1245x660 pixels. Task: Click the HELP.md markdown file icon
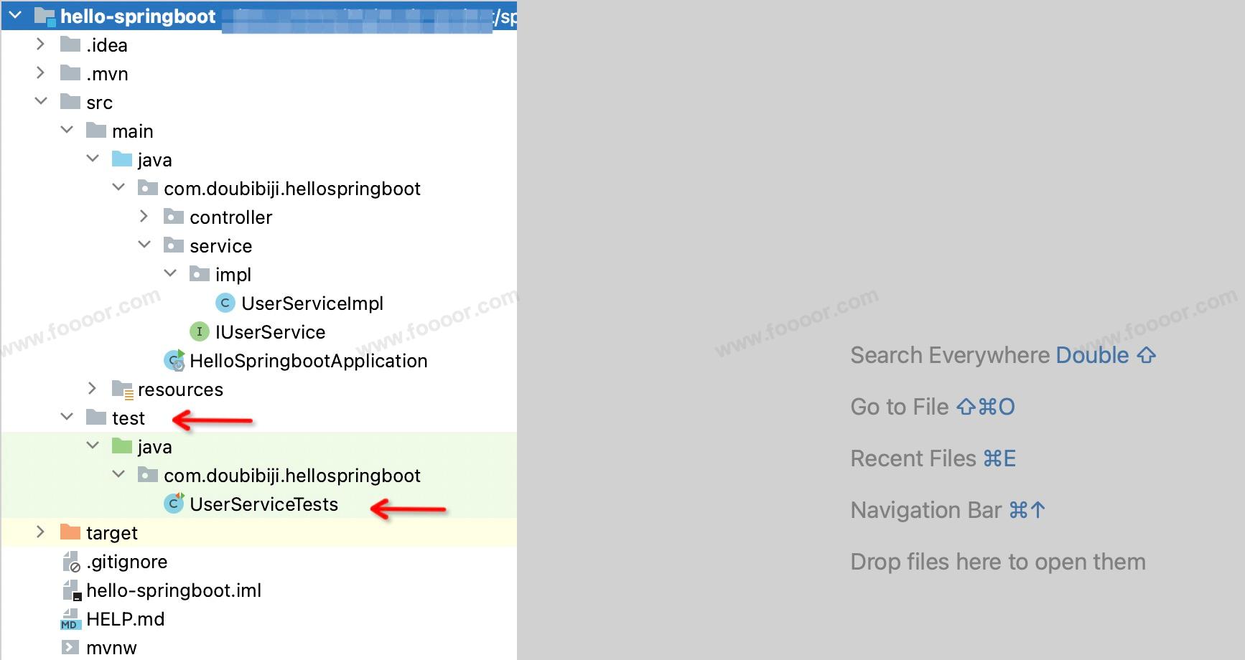click(70, 619)
